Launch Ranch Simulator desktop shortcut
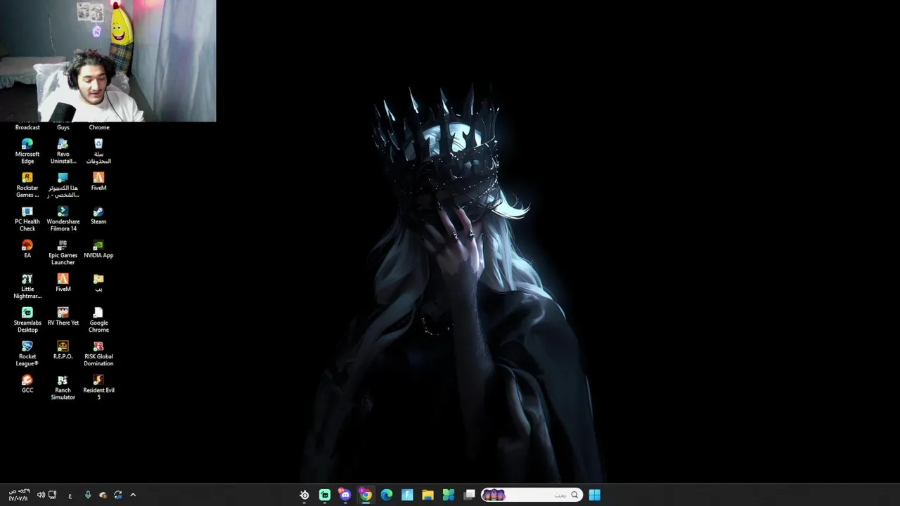Screen dimensions: 900x506 [63, 387]
